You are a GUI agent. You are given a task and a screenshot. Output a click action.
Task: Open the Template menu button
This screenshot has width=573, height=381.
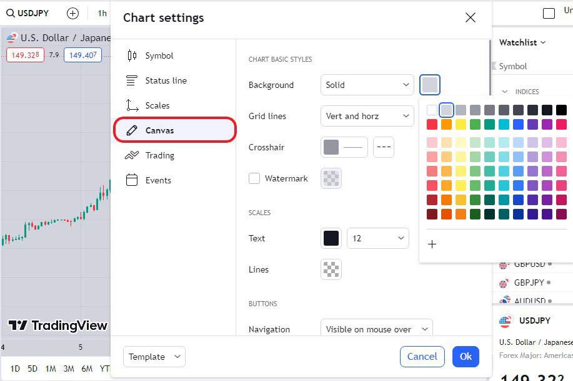point(153,357)
